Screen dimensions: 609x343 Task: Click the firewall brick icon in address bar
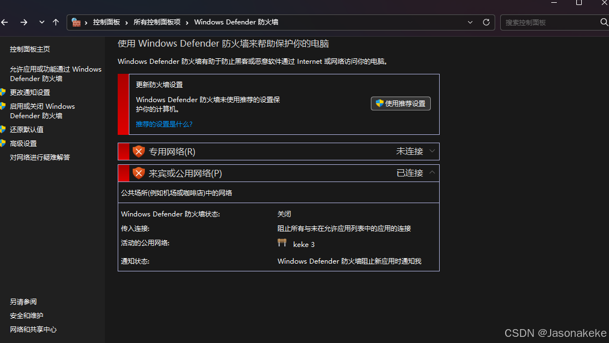click(76, 23)
